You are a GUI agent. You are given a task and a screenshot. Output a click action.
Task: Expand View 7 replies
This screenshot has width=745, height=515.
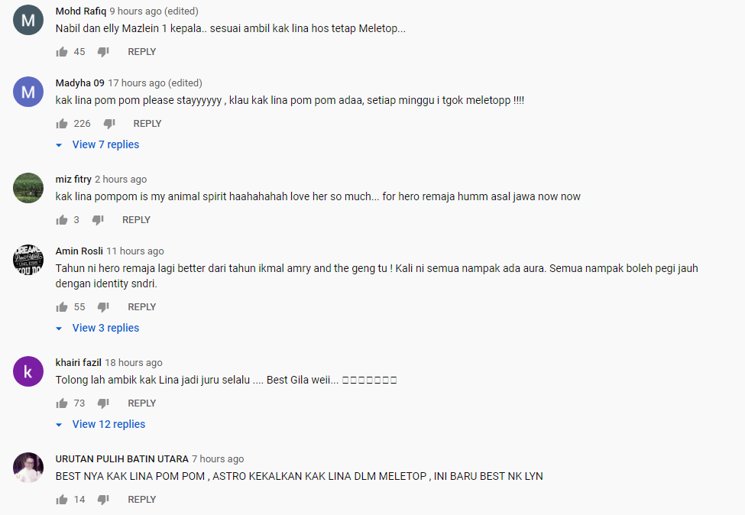pos(98,144)
